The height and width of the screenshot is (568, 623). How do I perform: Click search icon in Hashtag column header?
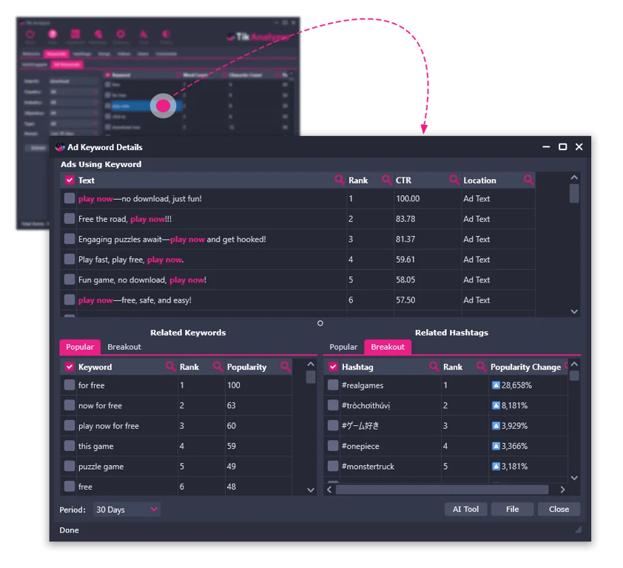[434, 366]
